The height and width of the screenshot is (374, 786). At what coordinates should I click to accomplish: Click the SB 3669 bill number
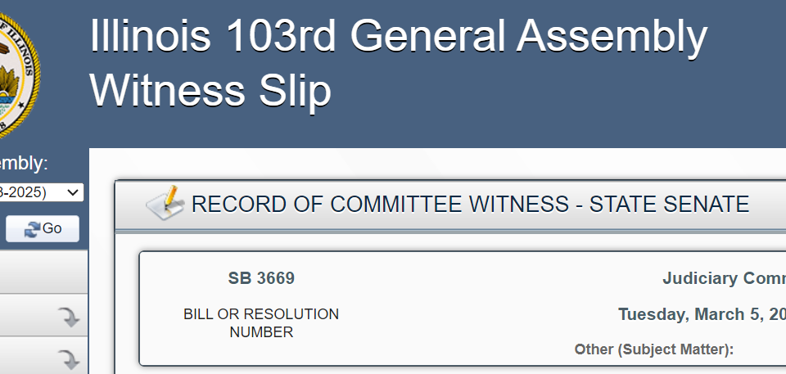tap(261, 278)
